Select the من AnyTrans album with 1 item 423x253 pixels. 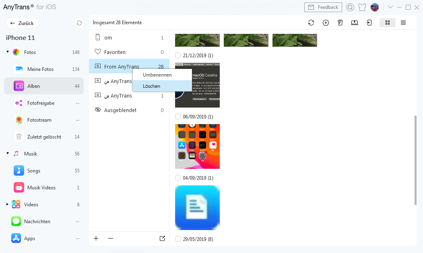(x=129, y=95)
